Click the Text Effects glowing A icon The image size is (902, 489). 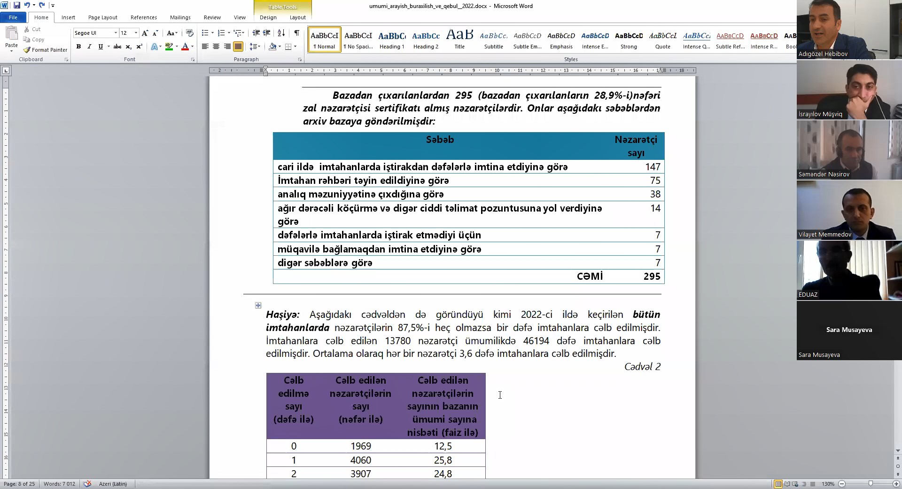(x=154, y=47)
